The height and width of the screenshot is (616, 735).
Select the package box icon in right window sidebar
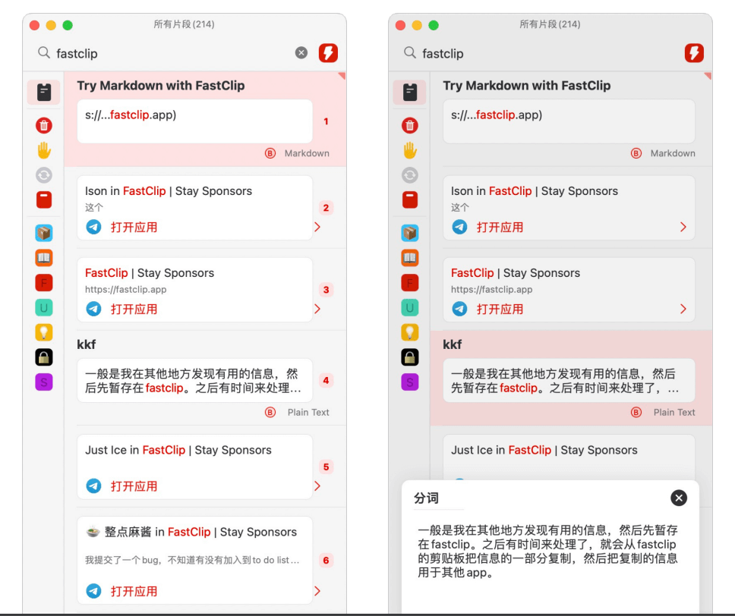(x=410, y=233)
